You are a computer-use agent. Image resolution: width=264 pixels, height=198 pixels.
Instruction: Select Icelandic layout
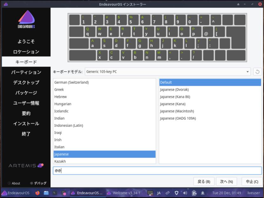[104, 111]
